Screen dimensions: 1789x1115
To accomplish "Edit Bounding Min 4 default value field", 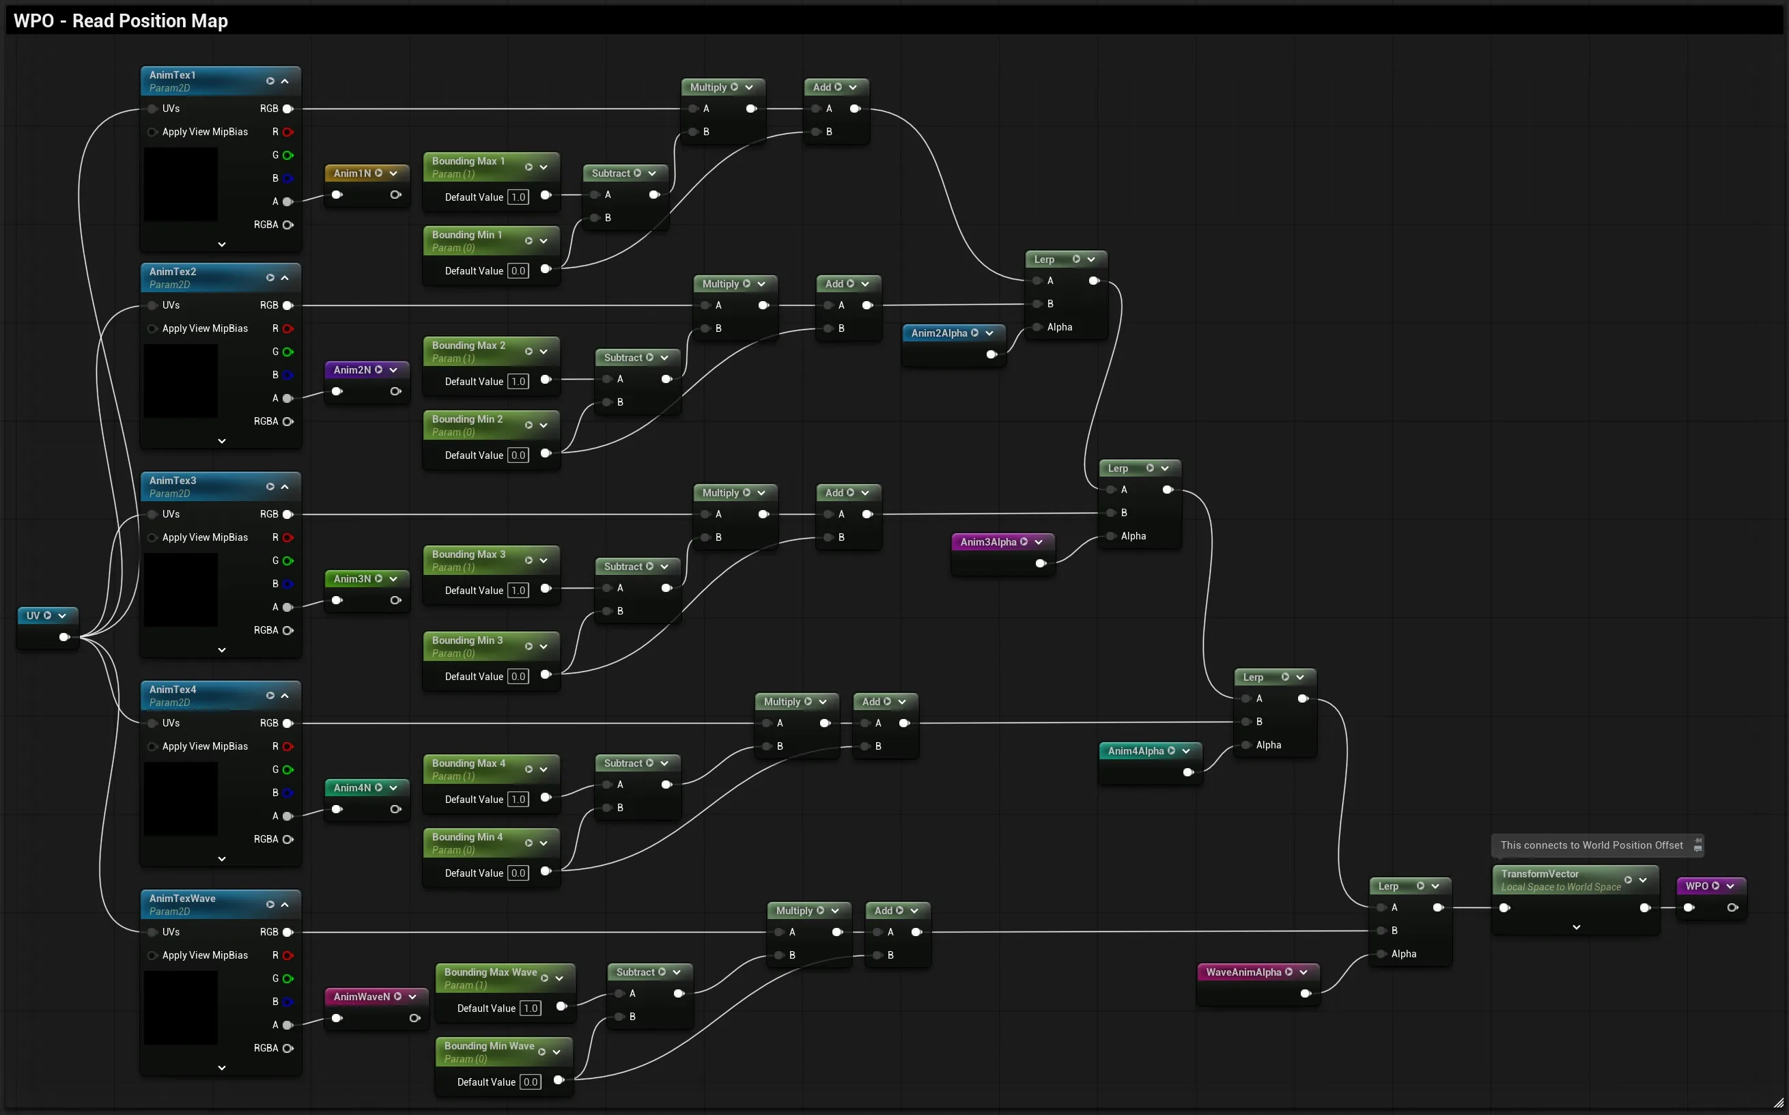I will click(x=518, y=873).
